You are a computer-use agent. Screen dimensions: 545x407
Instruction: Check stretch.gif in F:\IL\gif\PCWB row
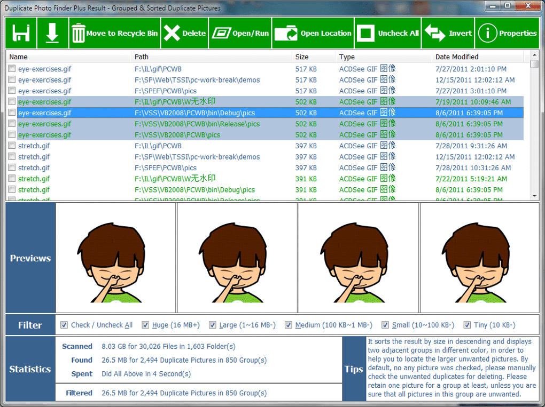point(12,146)
